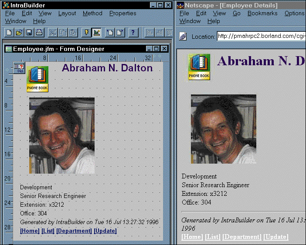Click [Update] link in Netscape page

pos(276,237)
